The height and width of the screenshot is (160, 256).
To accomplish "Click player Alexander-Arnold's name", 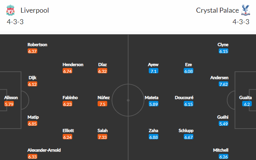I will coord(44,150).
